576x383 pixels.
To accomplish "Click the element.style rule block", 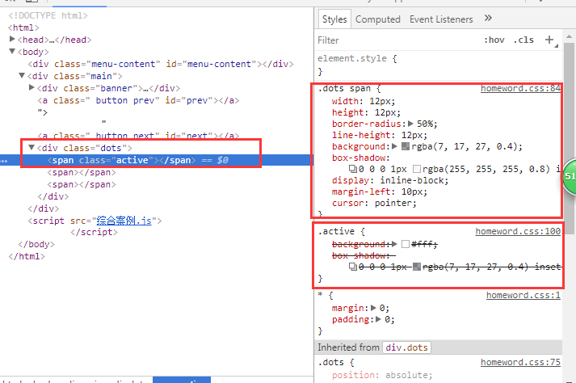I will point(439,65).
